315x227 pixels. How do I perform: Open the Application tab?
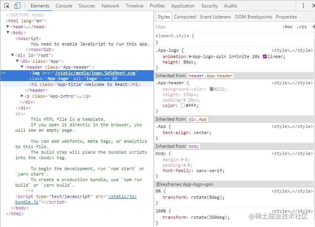pyautogui.click(x=183, y=6)
